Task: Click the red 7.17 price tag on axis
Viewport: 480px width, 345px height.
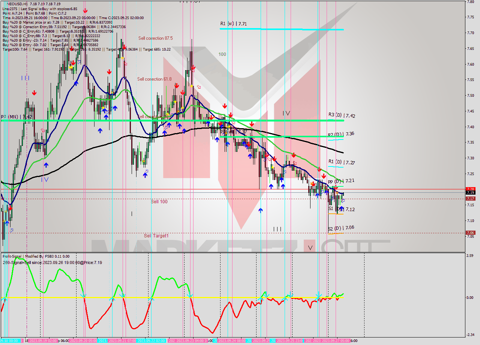Action: point(470,198)
